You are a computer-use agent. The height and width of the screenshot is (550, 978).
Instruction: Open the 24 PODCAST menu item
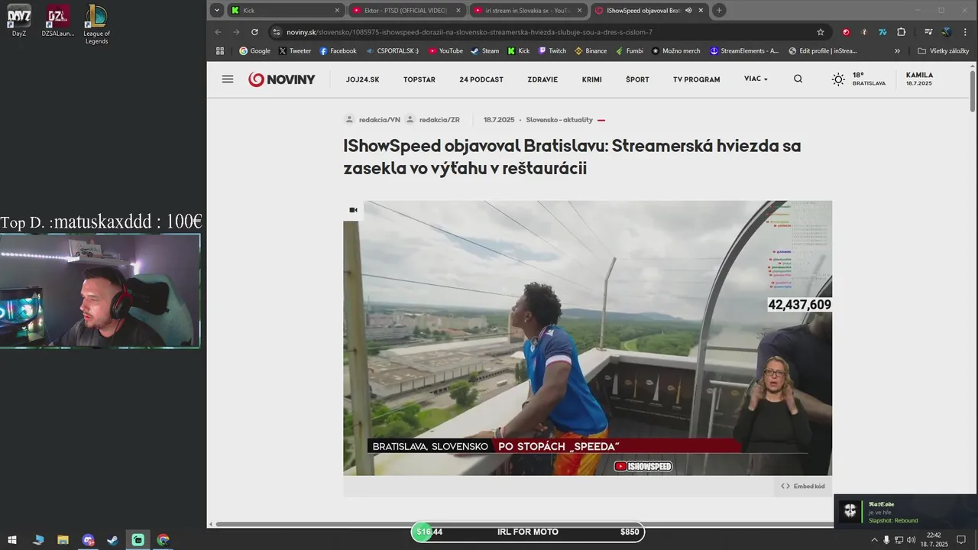481,79
